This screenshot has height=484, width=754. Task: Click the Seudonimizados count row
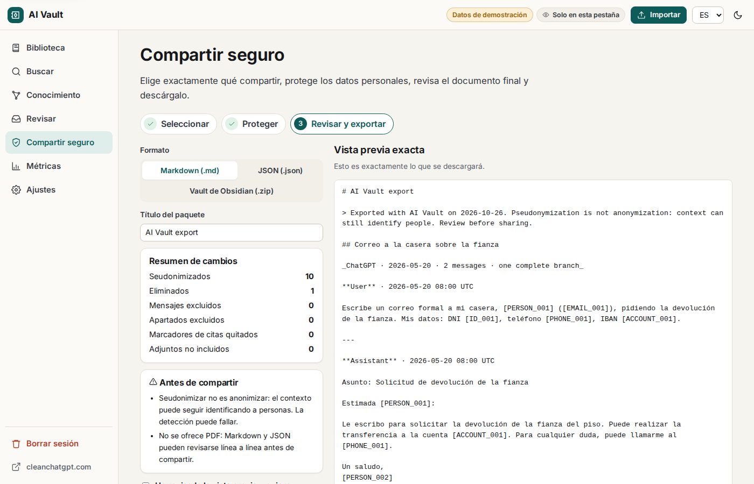pyautogui.click(x=232, y=276)
